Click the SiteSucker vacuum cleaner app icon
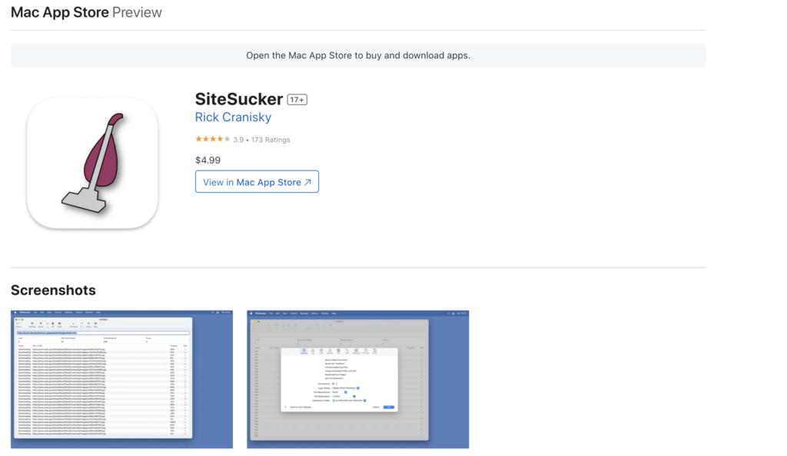 [x=92, y=164]
